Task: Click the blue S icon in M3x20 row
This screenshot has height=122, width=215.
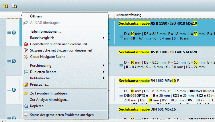Action: [x=14, y=61]
